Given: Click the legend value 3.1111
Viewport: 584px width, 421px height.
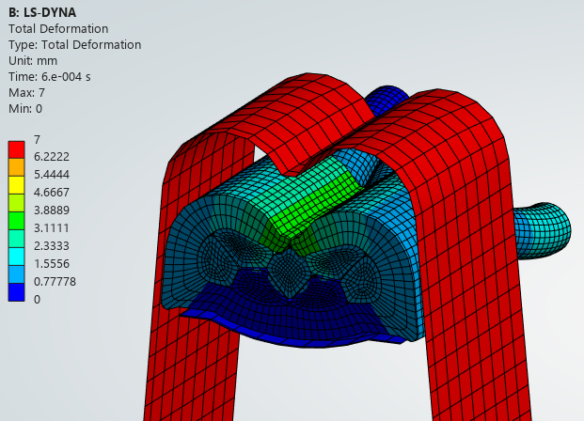Looking at the screenshot, I should coord(52,228).
